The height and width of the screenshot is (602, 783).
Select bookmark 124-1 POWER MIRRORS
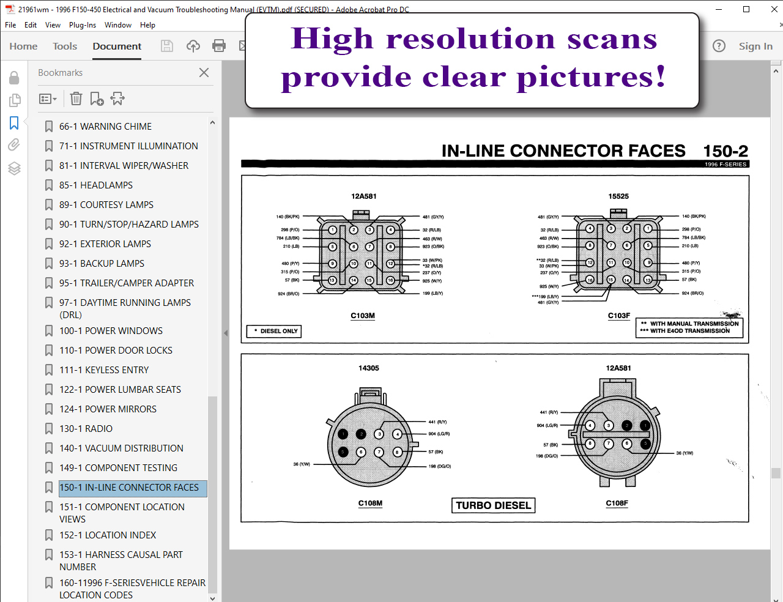[x=108, y=409]
